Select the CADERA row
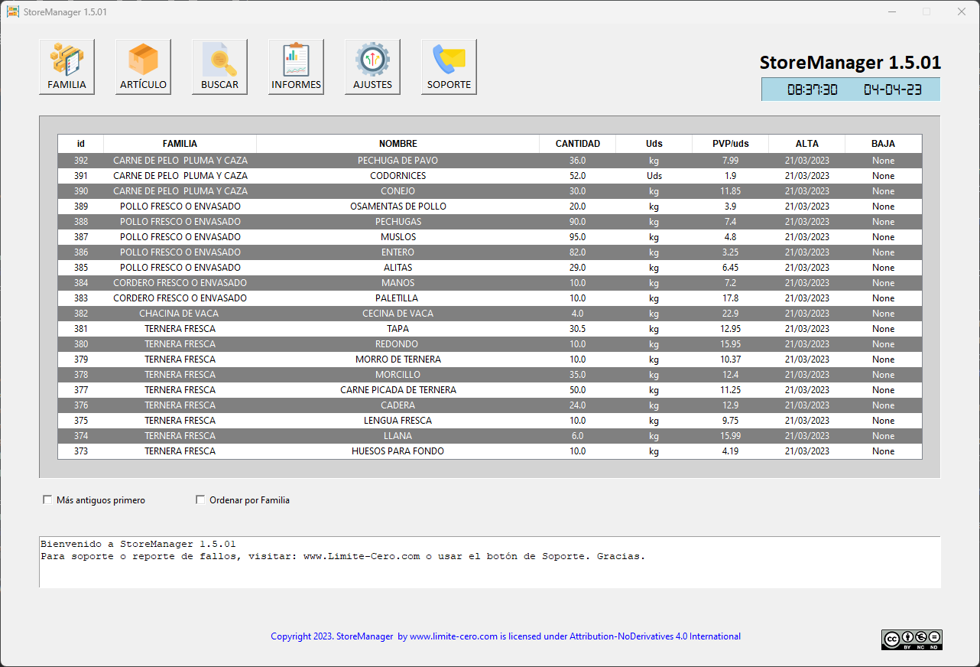The height and width of the screenshot is (667, 980). (490, 405)
